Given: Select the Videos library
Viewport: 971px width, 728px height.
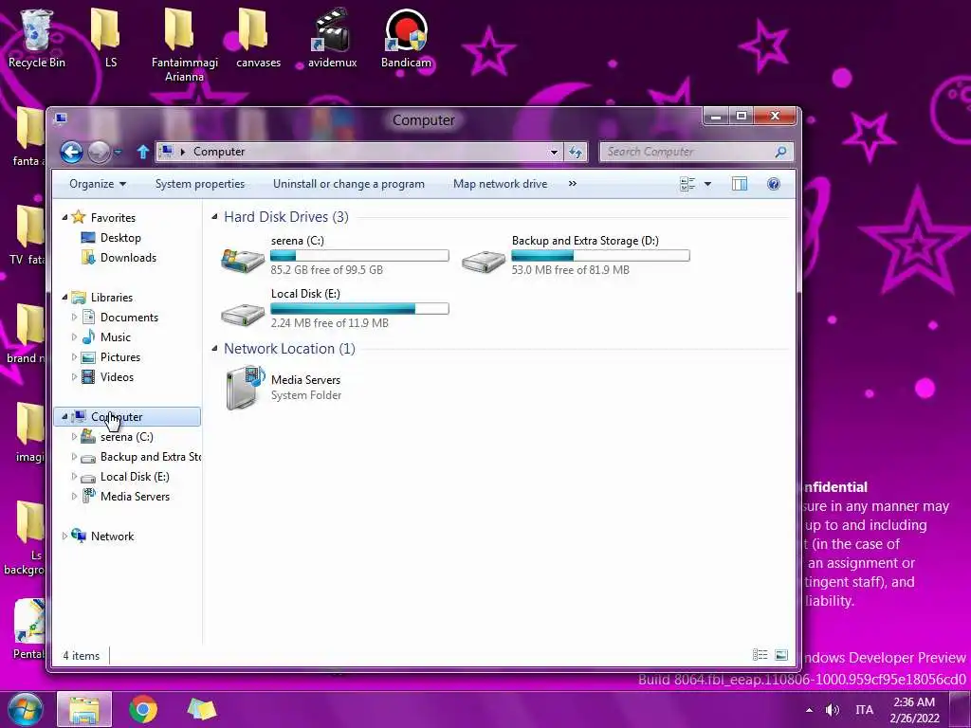Looking at the screenshot, I should 117,377.
